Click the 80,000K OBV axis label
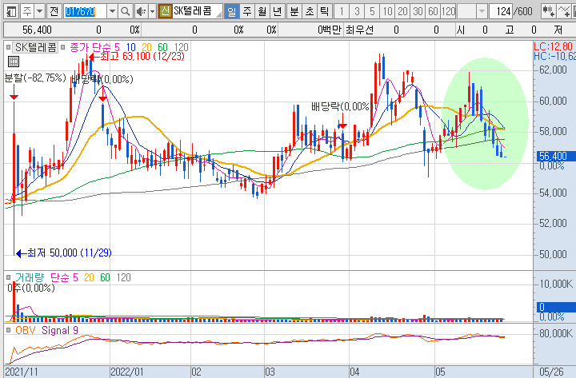 click(x=555, y=333)
